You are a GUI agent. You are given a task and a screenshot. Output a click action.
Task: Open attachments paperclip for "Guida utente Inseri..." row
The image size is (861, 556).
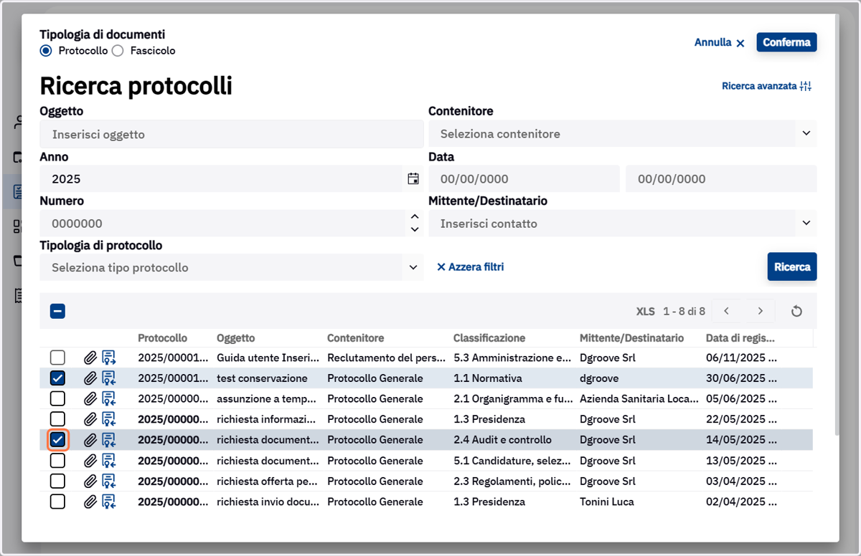(x=90, y=358)
